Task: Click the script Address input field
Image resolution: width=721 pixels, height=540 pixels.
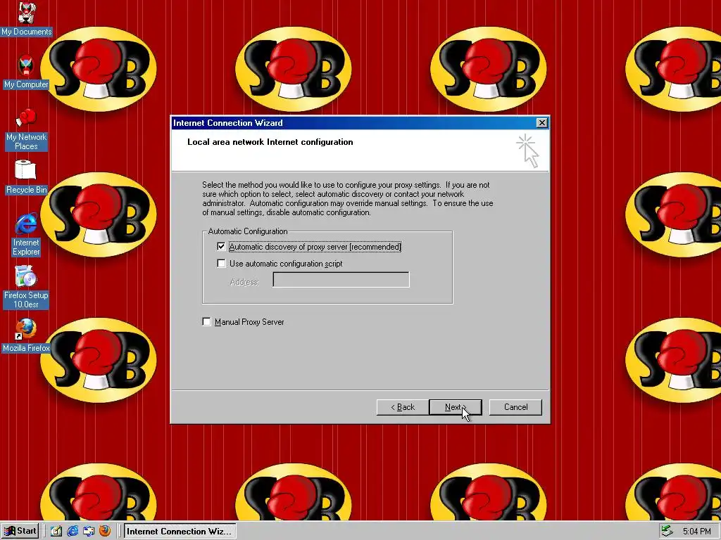Action: pos(341,280)
